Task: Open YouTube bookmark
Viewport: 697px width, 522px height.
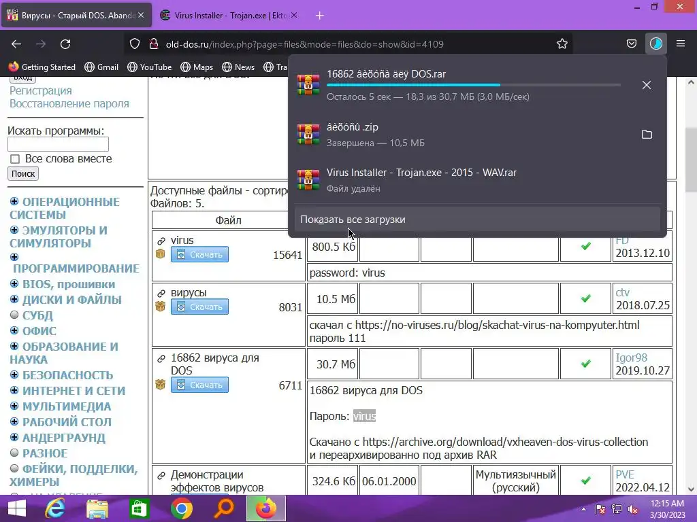Action: [x=149, y=67]
